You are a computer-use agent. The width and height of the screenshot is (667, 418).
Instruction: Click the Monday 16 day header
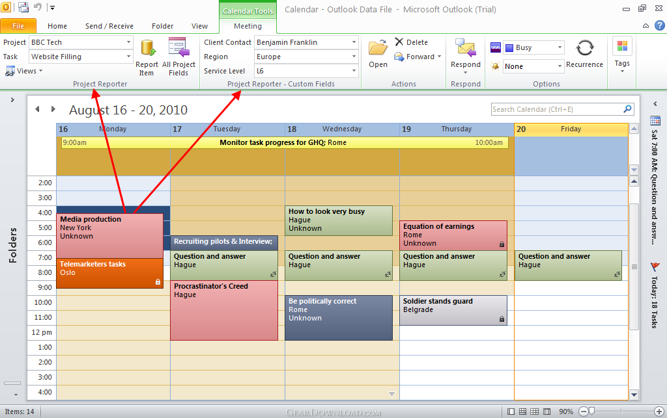coord(113,129)
